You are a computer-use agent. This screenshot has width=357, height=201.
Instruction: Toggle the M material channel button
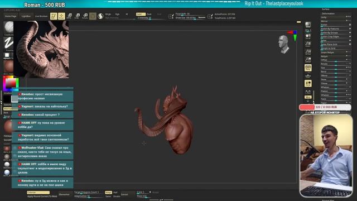click(127, 14)
